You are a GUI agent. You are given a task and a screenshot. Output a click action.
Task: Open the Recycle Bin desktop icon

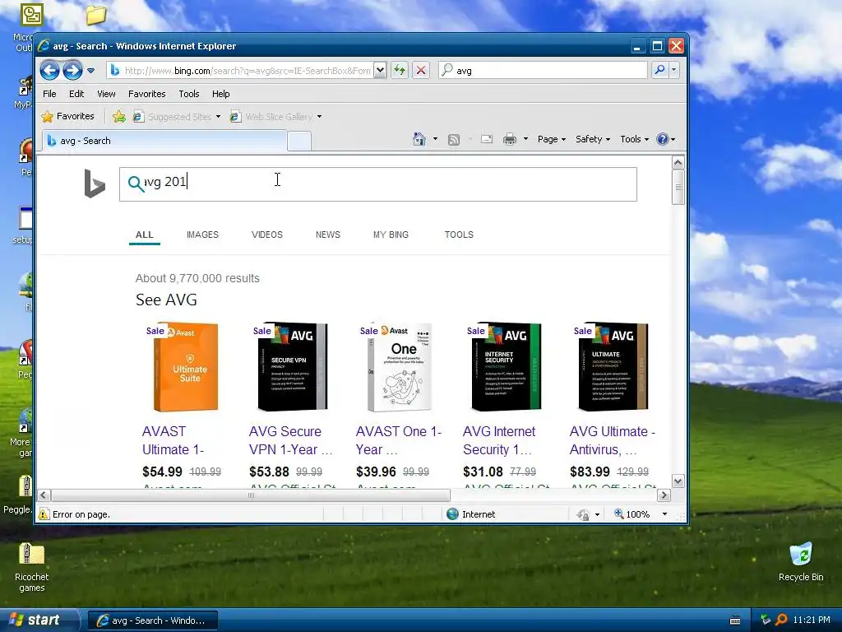(801, 562)
